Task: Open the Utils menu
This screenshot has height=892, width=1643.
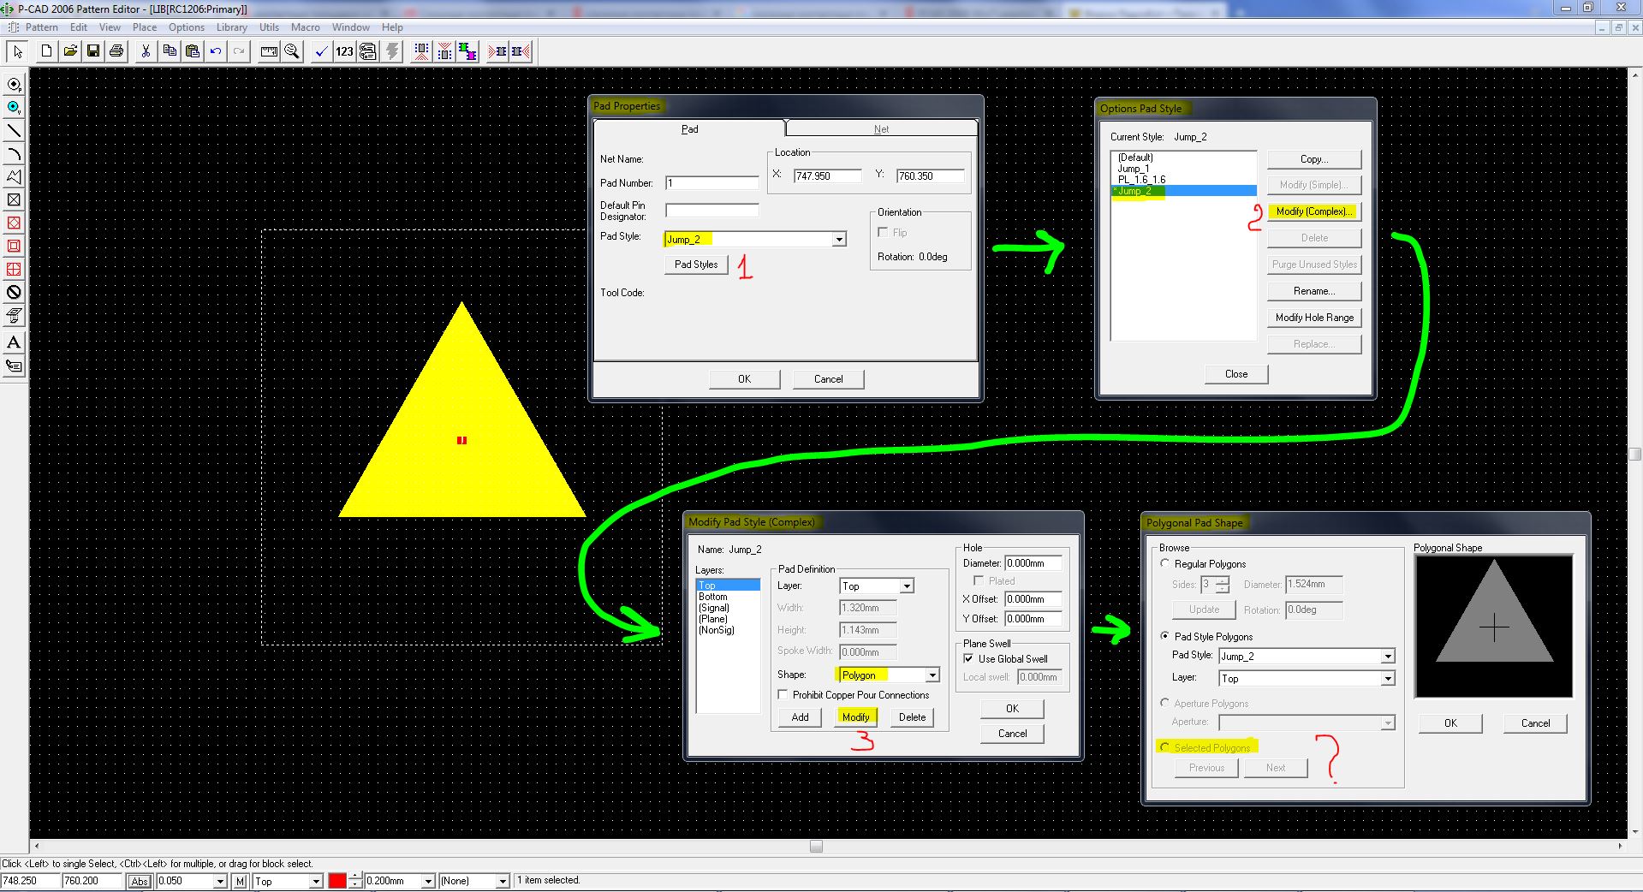Action: (269, 27)
